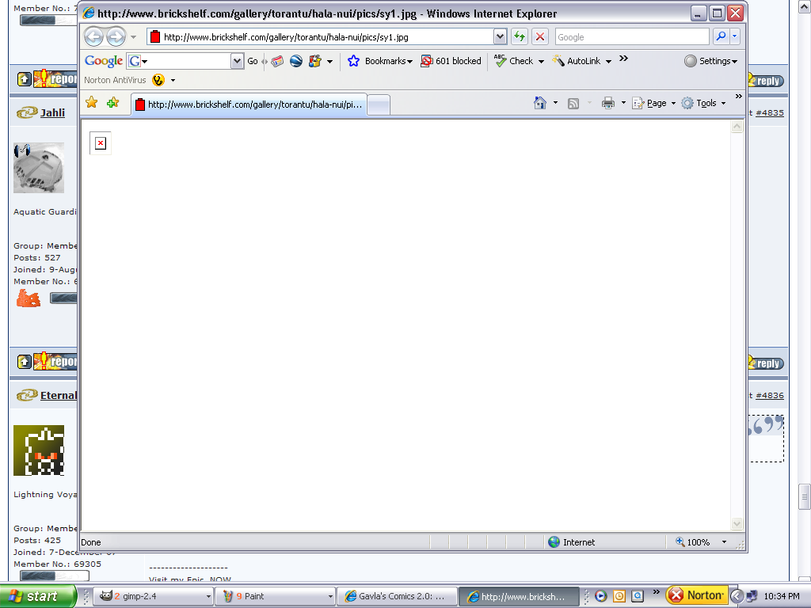Click the Google toolbar search field
This screenshot has height=608, width=811.
point(178,61)
